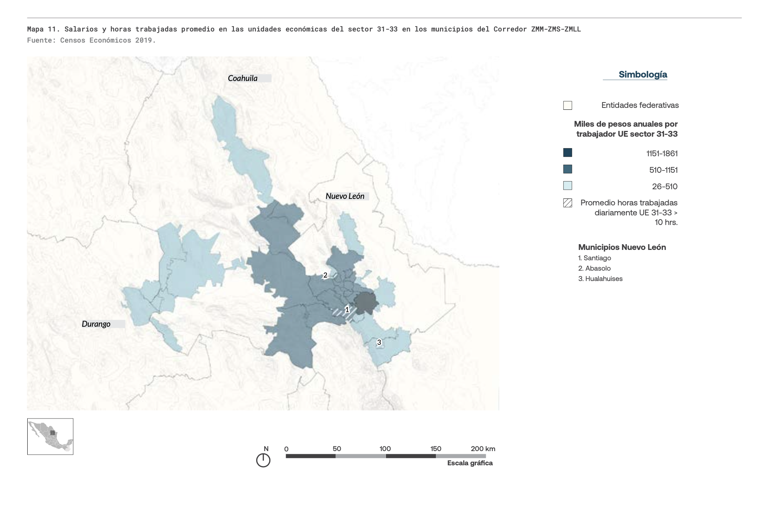This screenshot has width=765, height=506.
Task: Click the '50' scale bar label
Action: coord(337,449)
